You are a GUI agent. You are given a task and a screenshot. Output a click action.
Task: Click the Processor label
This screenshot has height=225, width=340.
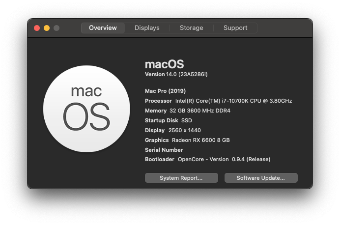click(158, 101)
